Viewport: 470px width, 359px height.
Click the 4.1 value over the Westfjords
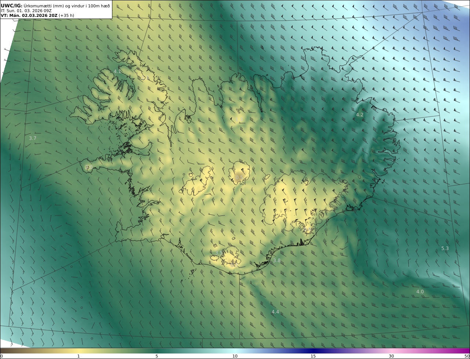pyautogui.click(x=117, y=71)
